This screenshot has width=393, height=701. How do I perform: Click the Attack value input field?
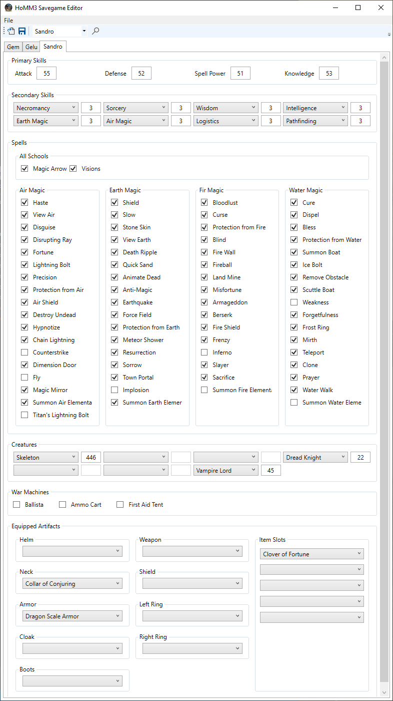point(46,73)
